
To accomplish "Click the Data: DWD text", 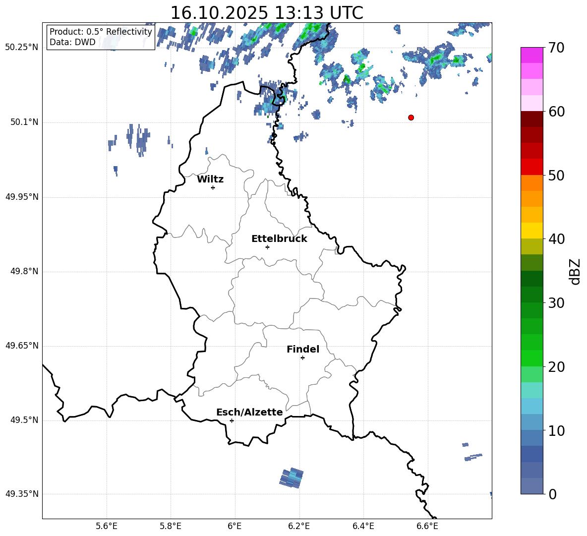I will (72, 42).
